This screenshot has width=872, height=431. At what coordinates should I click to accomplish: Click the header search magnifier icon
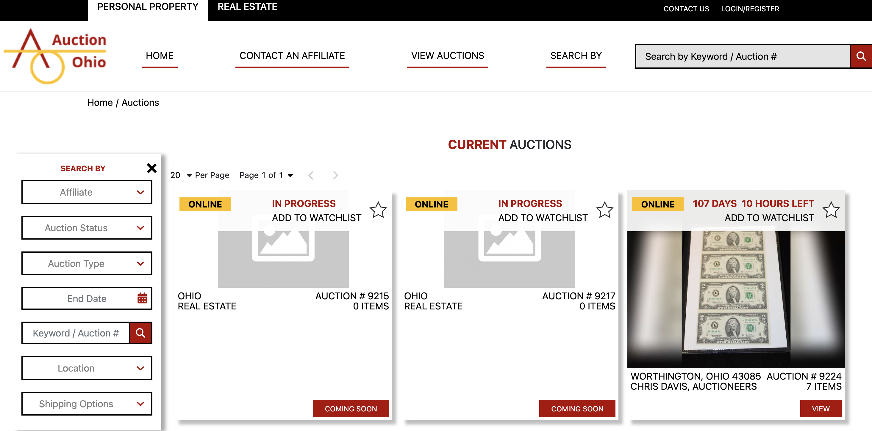(x=860, y=56)
